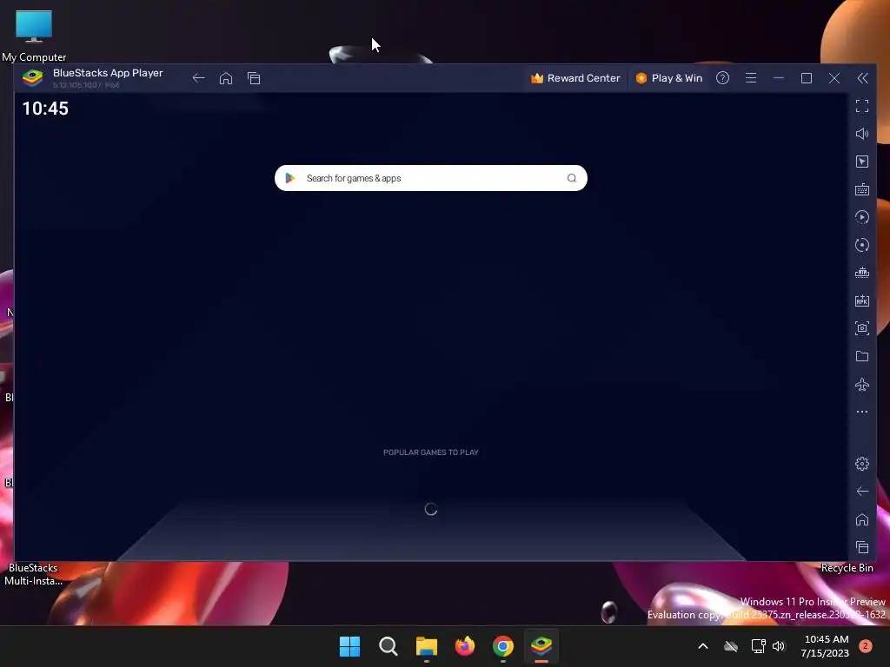This screenshot has height=667, width=890.
Task: Enter fullscreen mode from sidebar
Action: pyautogui.click(x=862, y=106)
